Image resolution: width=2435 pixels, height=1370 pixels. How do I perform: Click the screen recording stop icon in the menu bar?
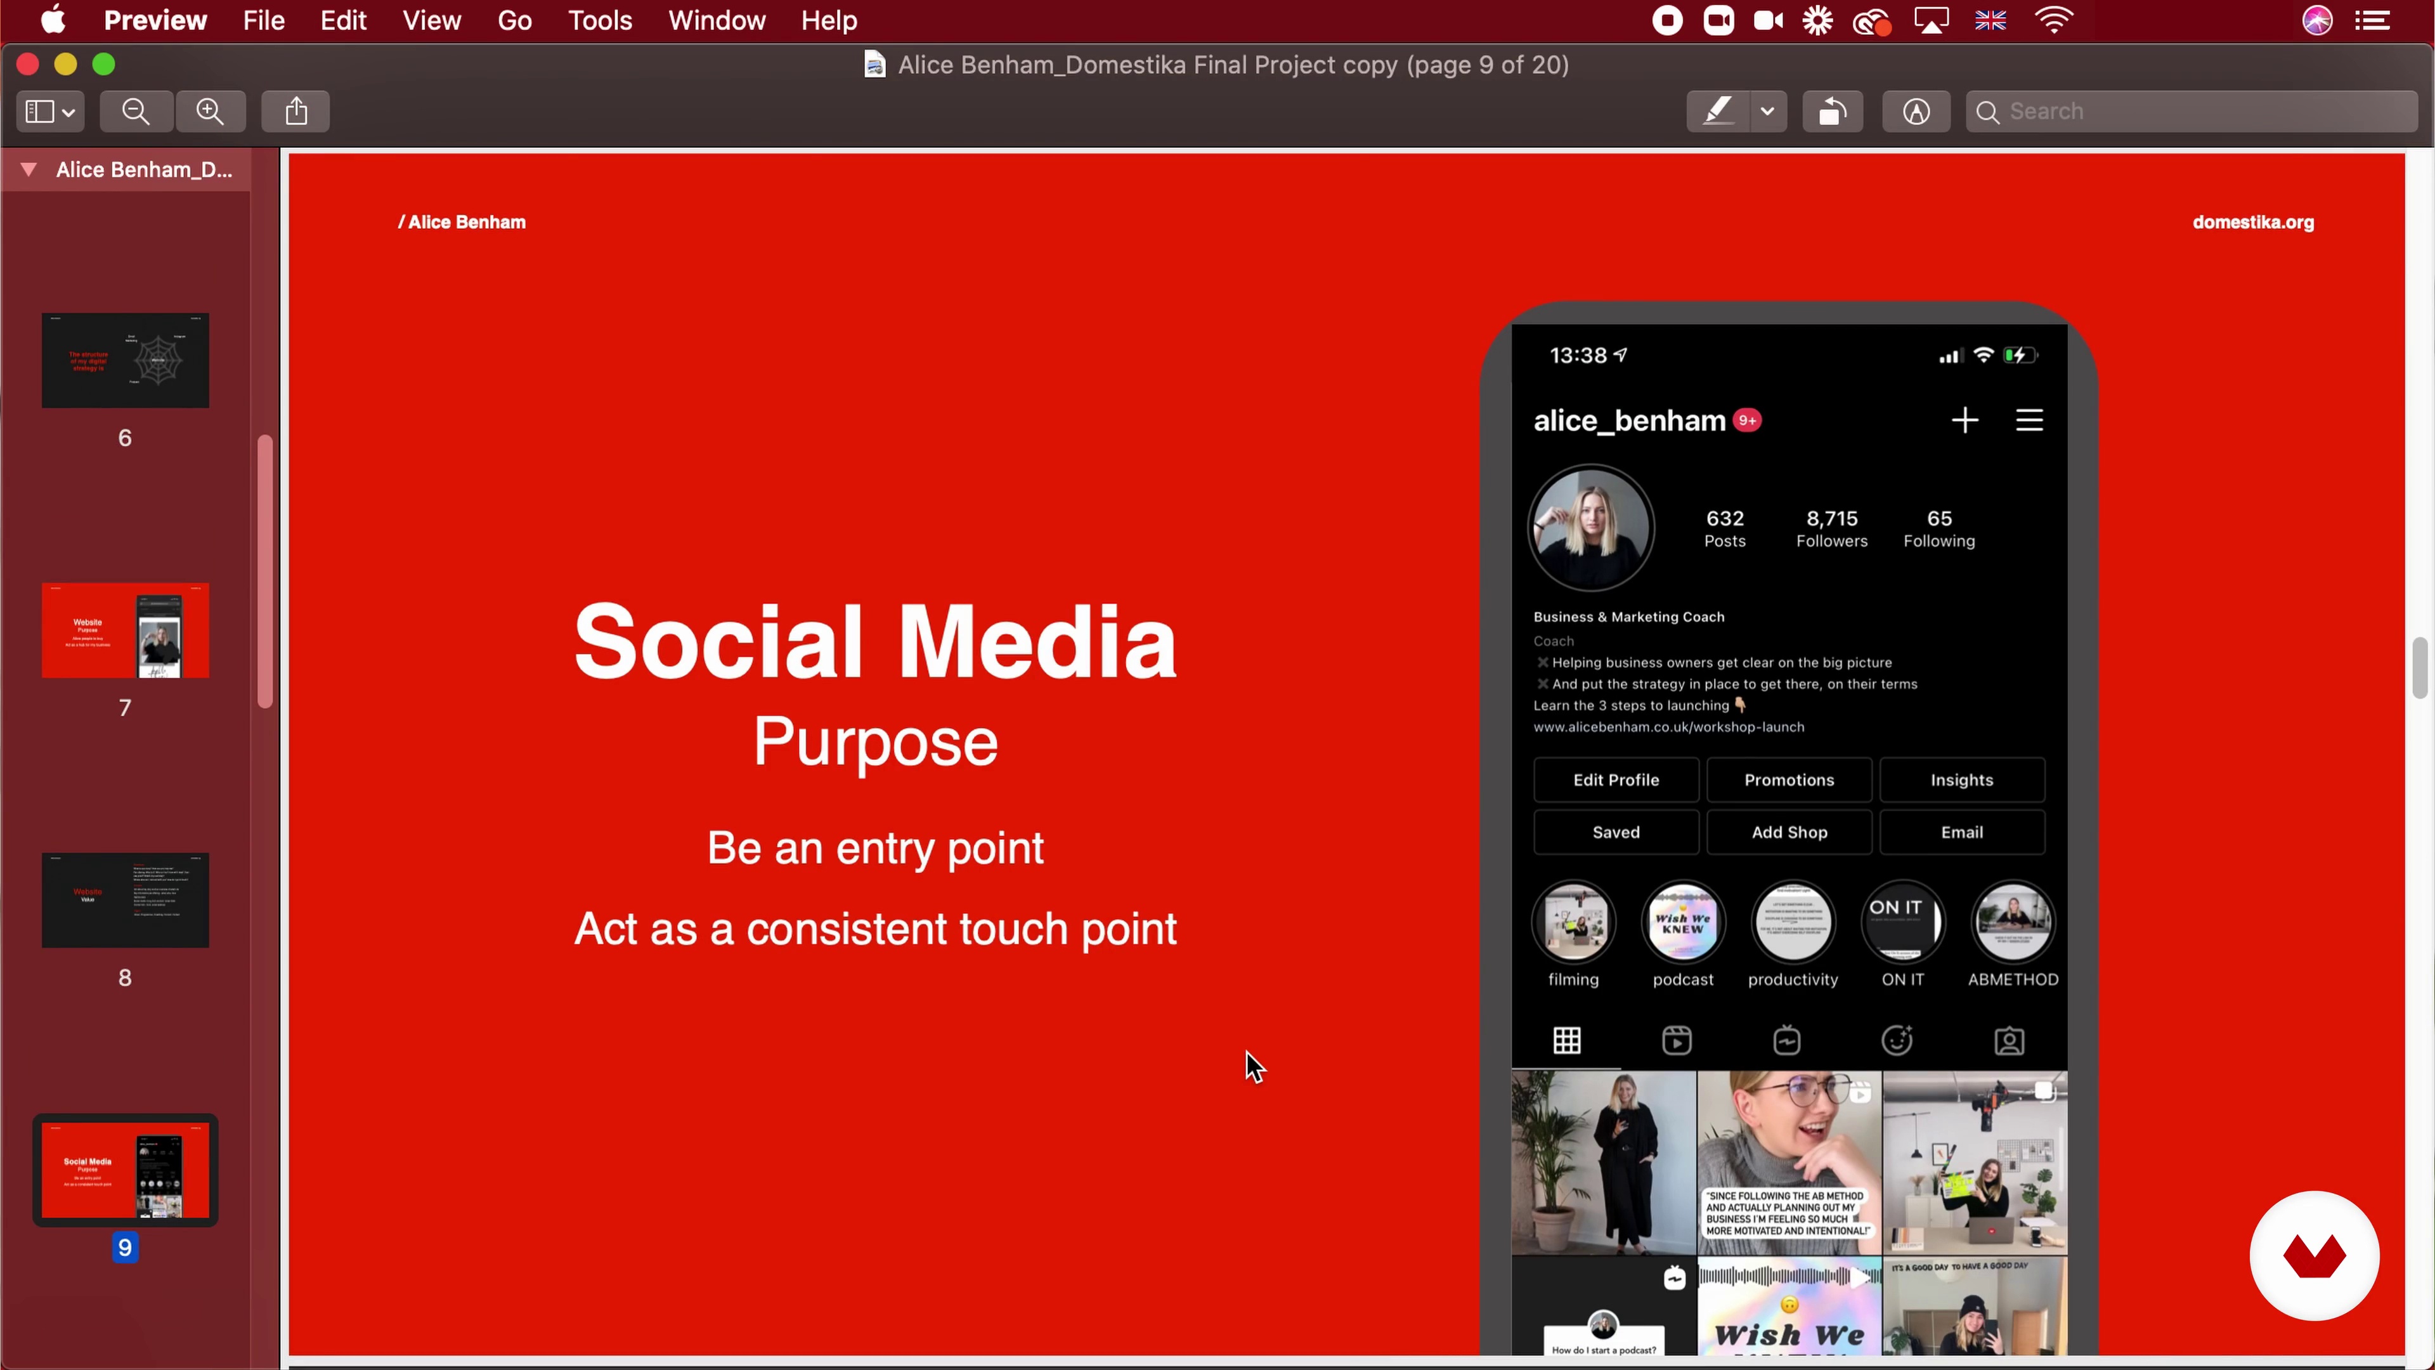[x=1668, y=20]
